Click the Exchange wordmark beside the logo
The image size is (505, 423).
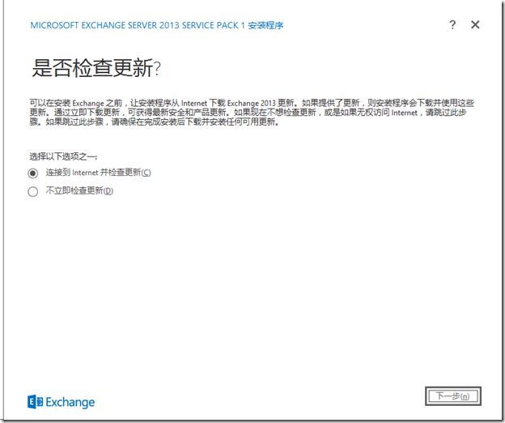coord(70,403)
